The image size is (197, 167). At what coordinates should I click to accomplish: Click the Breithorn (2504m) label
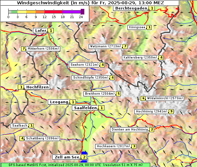pyautogui.click(x=100, y=94)
